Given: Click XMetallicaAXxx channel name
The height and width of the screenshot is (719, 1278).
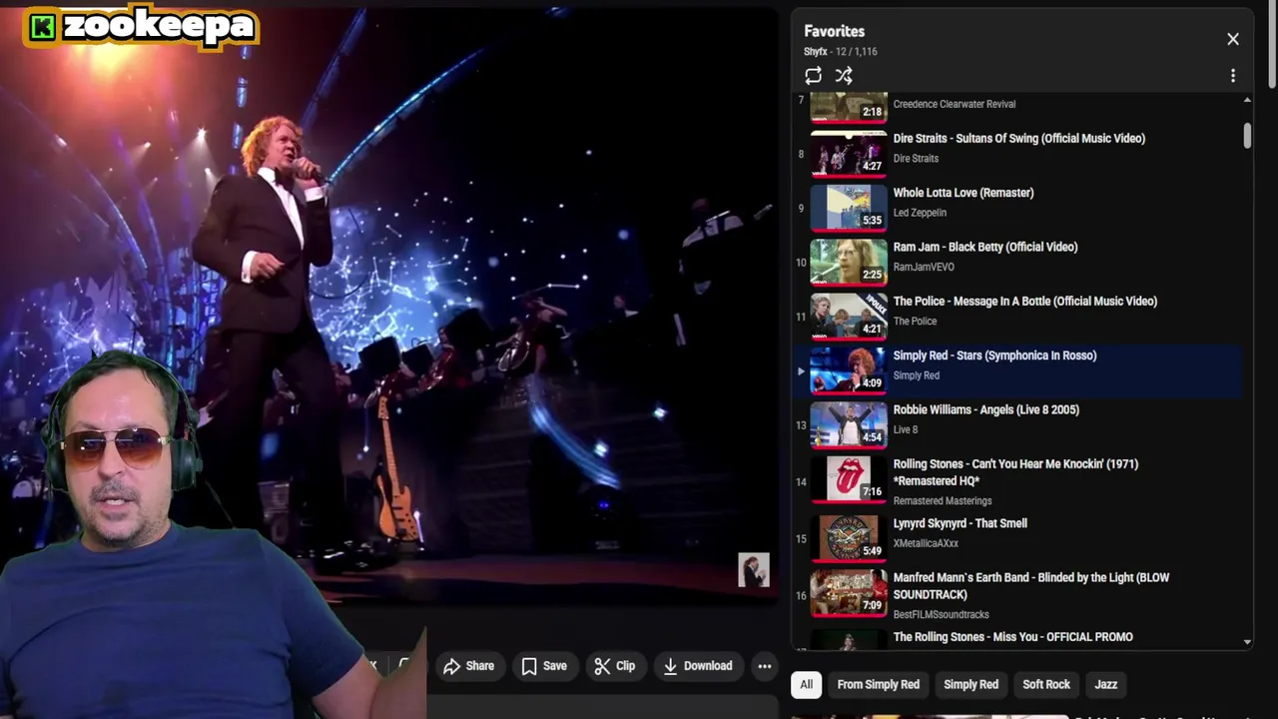Looking at the screenshot, I should click(926, 543).
